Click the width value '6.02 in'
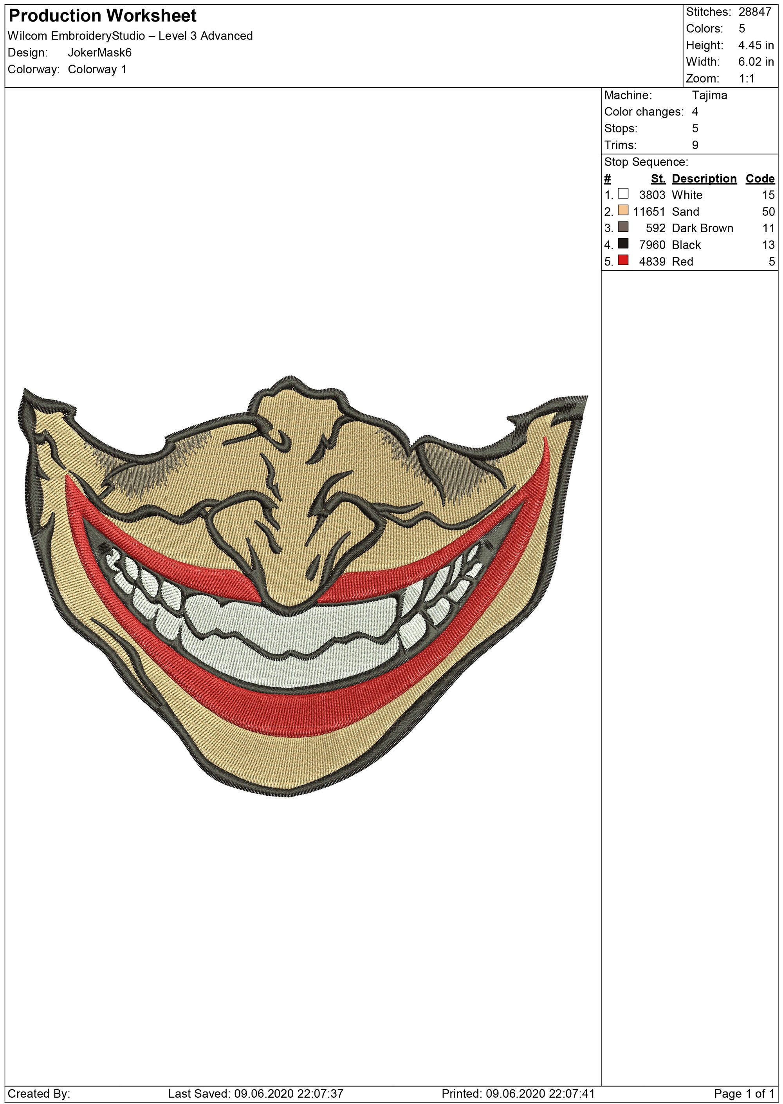The width and height of the screenshot is (783, 1104). 756,62
